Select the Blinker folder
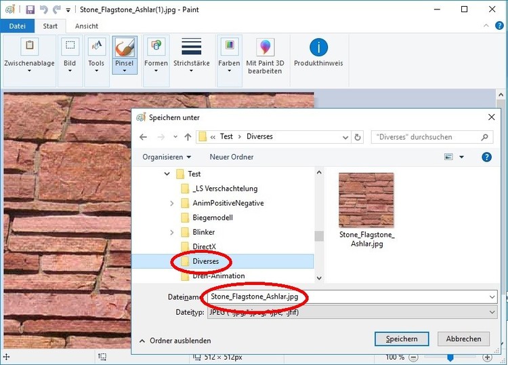 [x=203, y=232]
